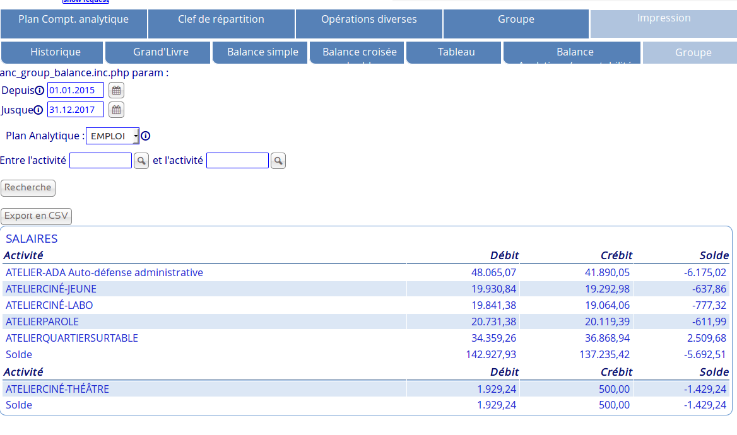
Task: Open the Balance croisée tab
Action: tap(359, 52)
